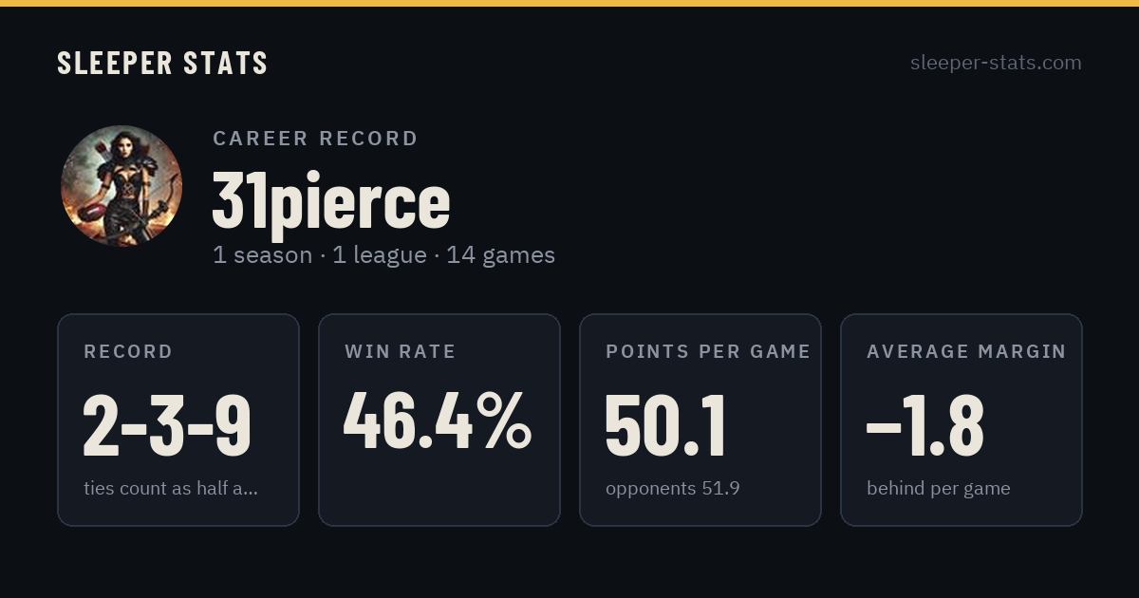This screenshot has height=598, width=1139.
Task: Click the 31pierce avatar image
Action: click(121, 186)
